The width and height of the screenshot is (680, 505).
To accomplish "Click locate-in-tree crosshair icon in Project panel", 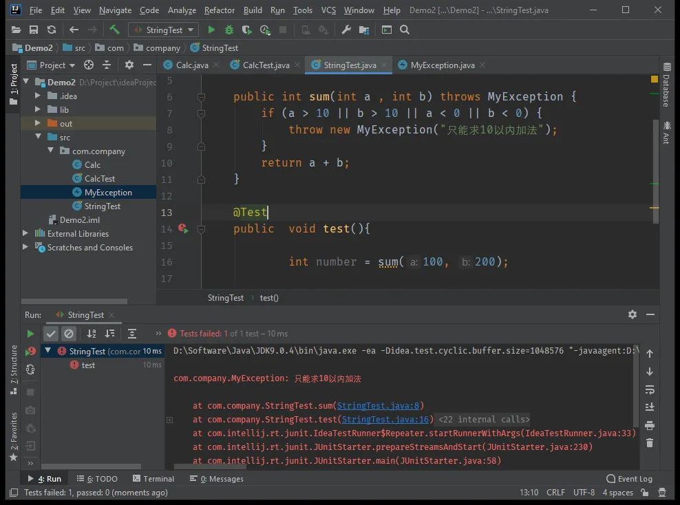I will coord(89,65).
